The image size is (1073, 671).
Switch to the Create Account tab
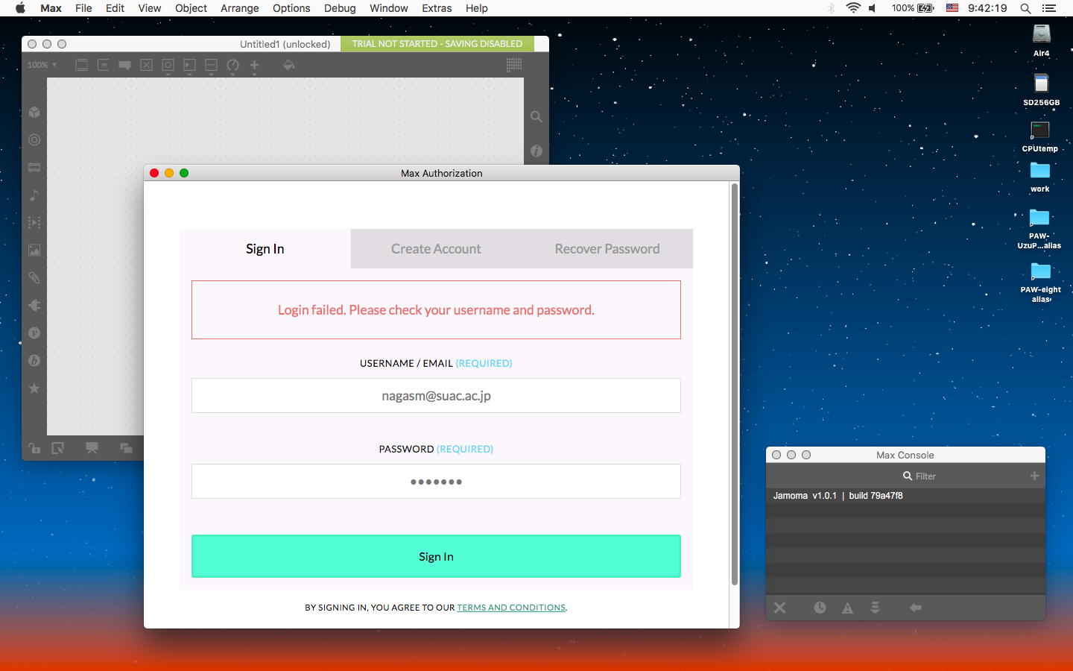(x=436, y=249)
